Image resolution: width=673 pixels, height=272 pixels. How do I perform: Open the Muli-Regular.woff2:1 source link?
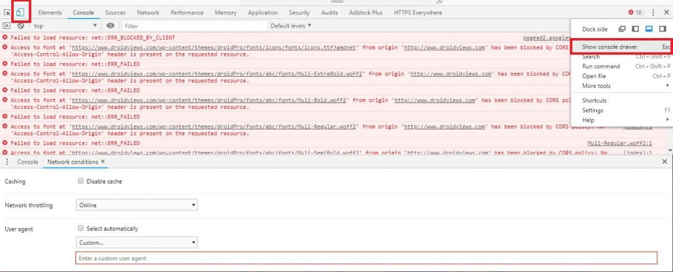coord(620,143)
